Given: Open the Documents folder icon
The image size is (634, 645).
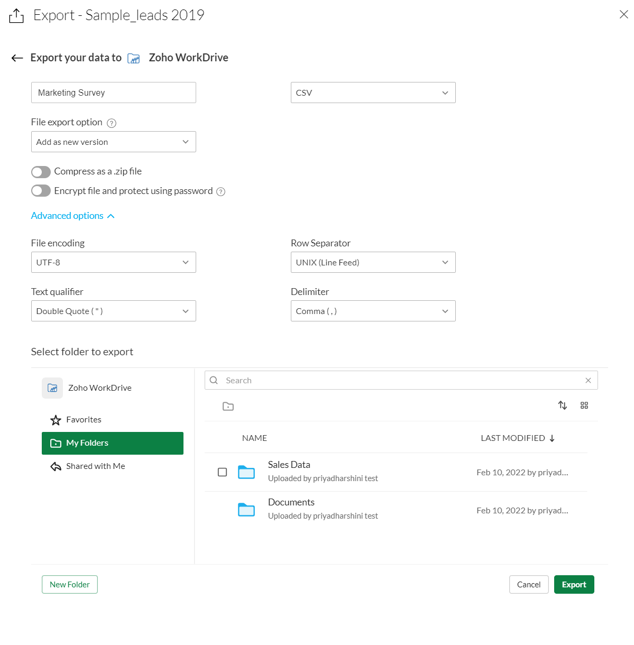Looking at the screenshot, I should [246, 510].
